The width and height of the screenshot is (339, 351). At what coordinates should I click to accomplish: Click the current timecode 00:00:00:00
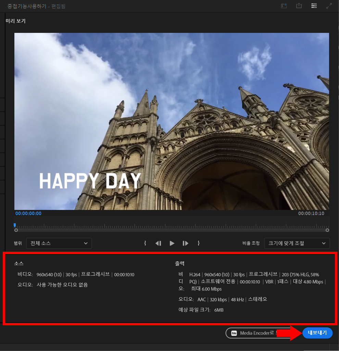(x=28, y=213)
